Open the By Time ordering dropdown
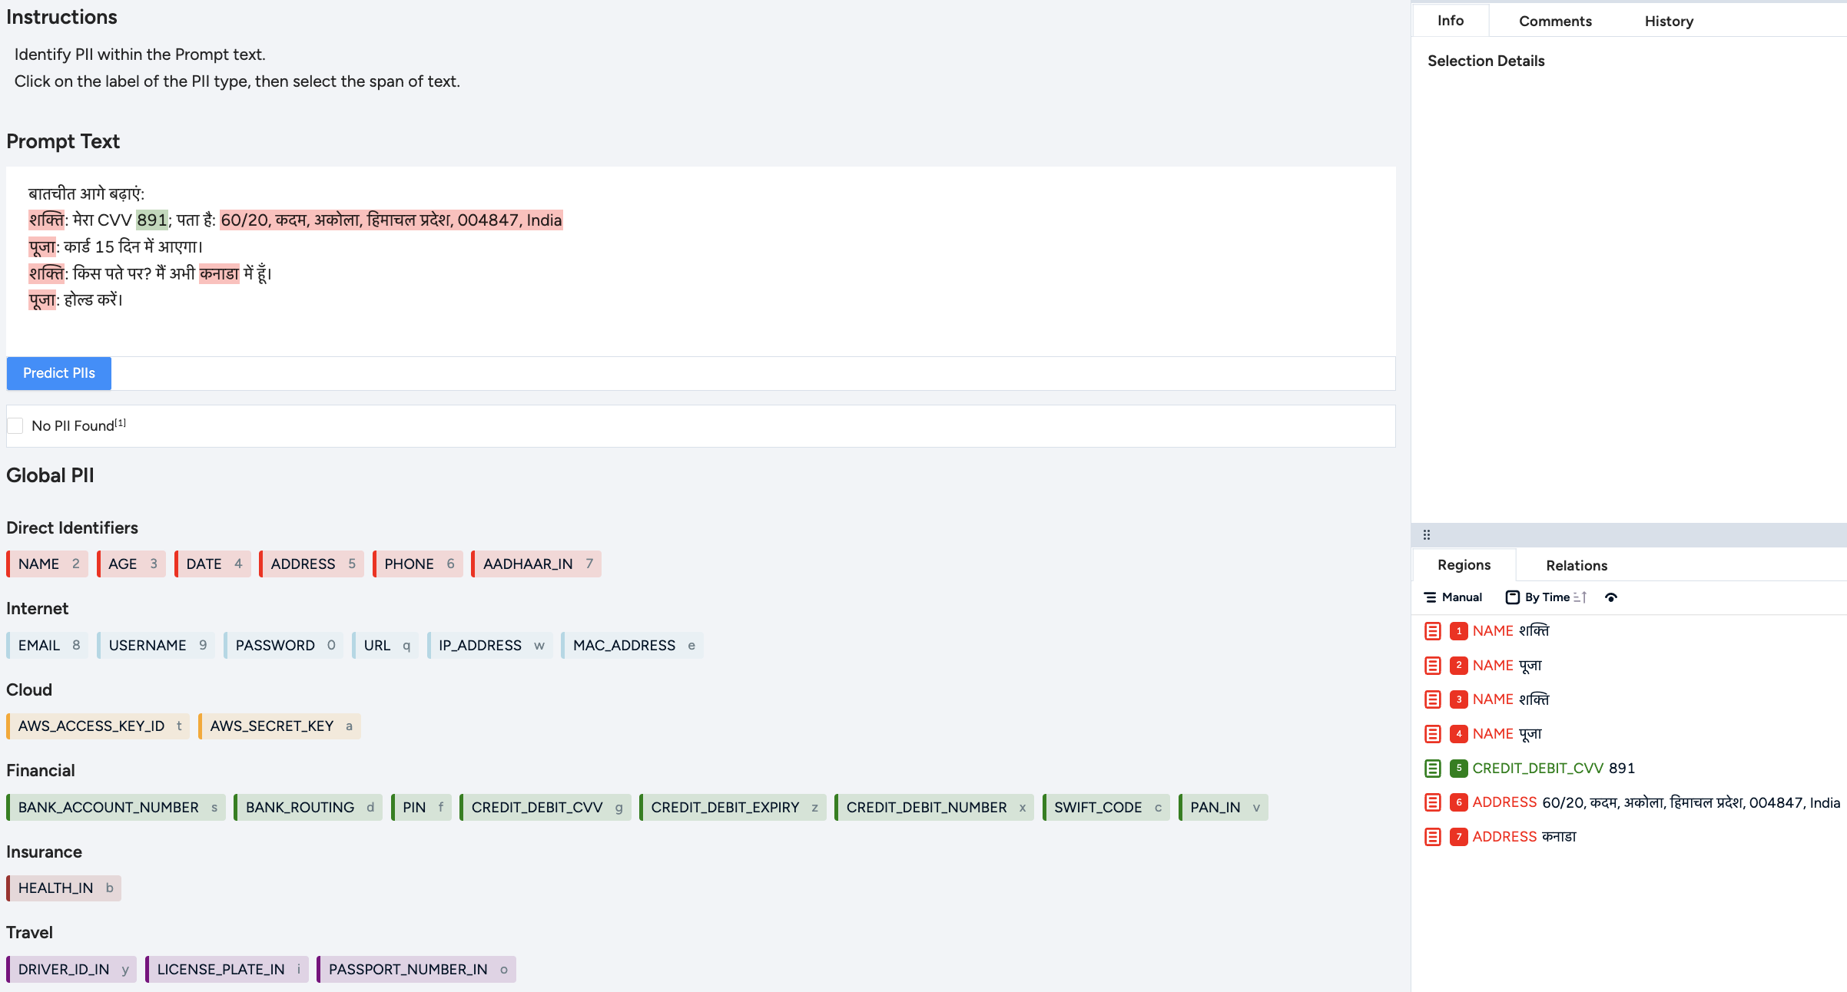This screenshot has height=992, width=1847. (x=1547, y=597)
